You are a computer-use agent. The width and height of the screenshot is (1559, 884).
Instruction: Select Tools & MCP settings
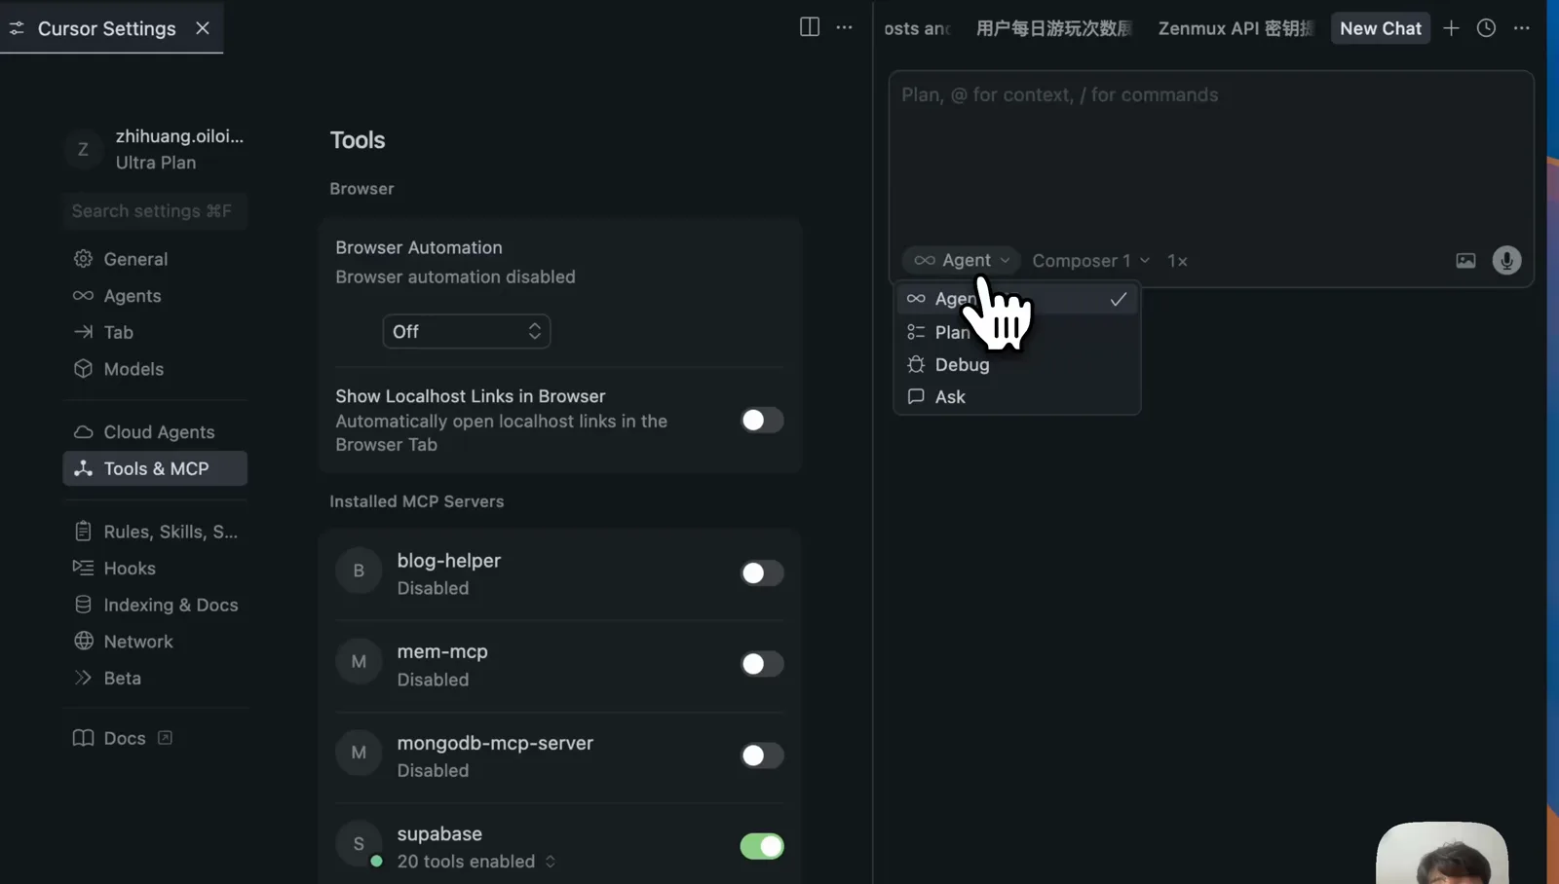point(155,468)
